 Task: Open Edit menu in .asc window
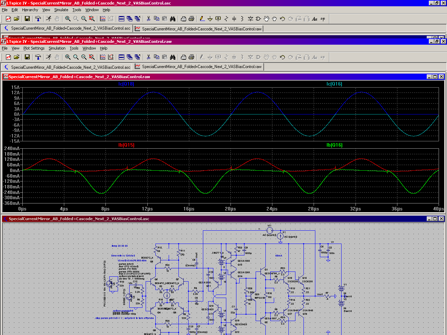(x=15, y=10)
